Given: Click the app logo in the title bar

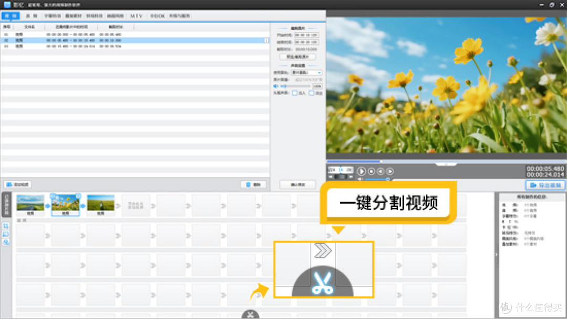Looking at the screenshot, I should point(7,5).
